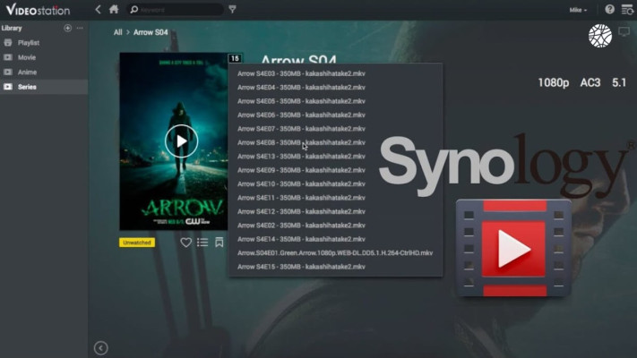Click the display/cast screen icon top right
The height and width of the screenshot is (358, 637).
[624, 31]
